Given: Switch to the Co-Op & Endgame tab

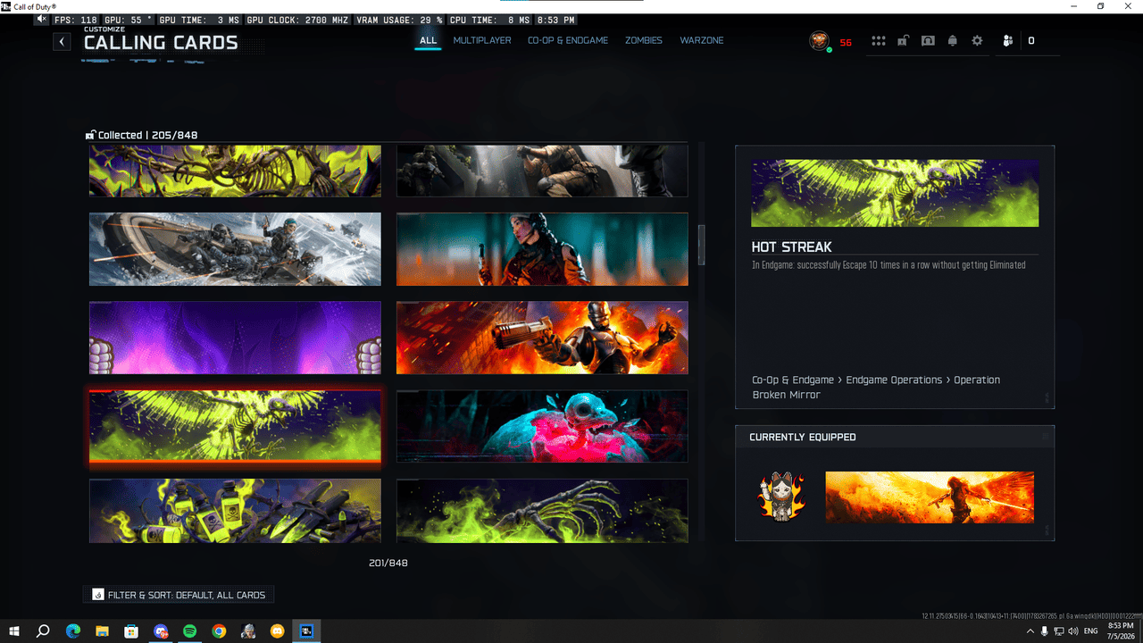Looking at the screenshot, I should tap(568, 40).
